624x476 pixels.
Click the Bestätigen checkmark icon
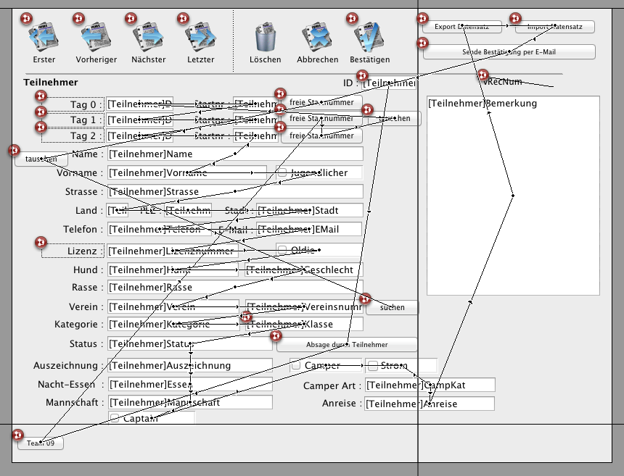pos(369,38)
